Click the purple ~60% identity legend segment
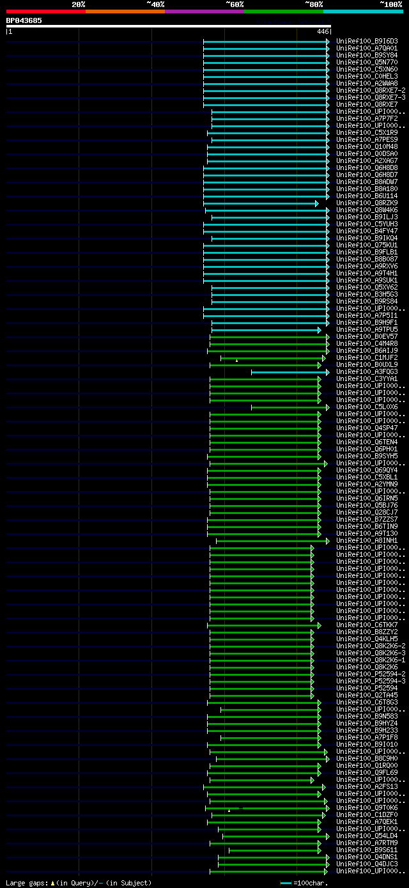Screen dimensions: 409x888 pyautogui.click(x=204, y=11)
